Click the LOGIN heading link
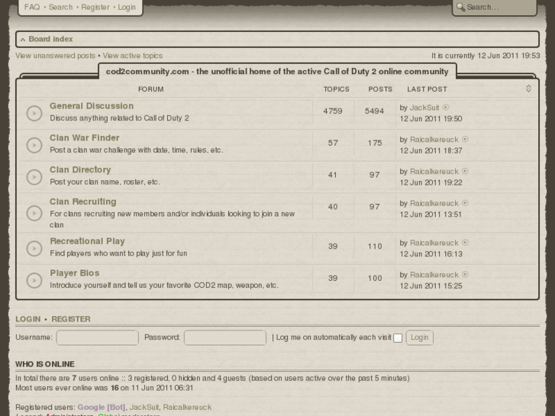 (x=28, y=319)
